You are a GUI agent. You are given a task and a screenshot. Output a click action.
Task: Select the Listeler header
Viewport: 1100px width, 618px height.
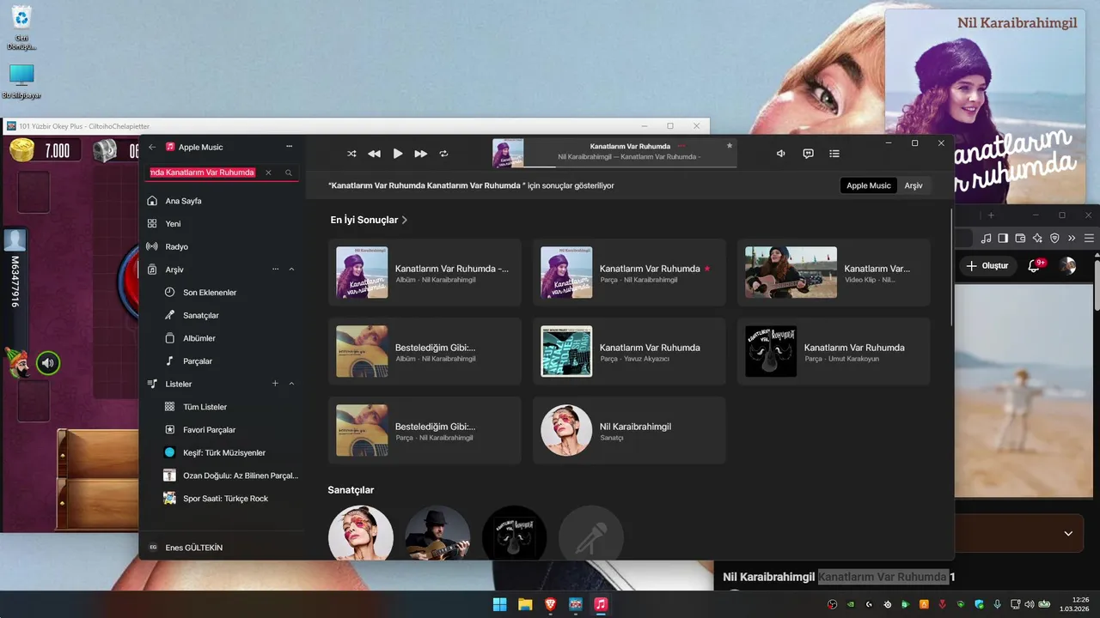179,384
